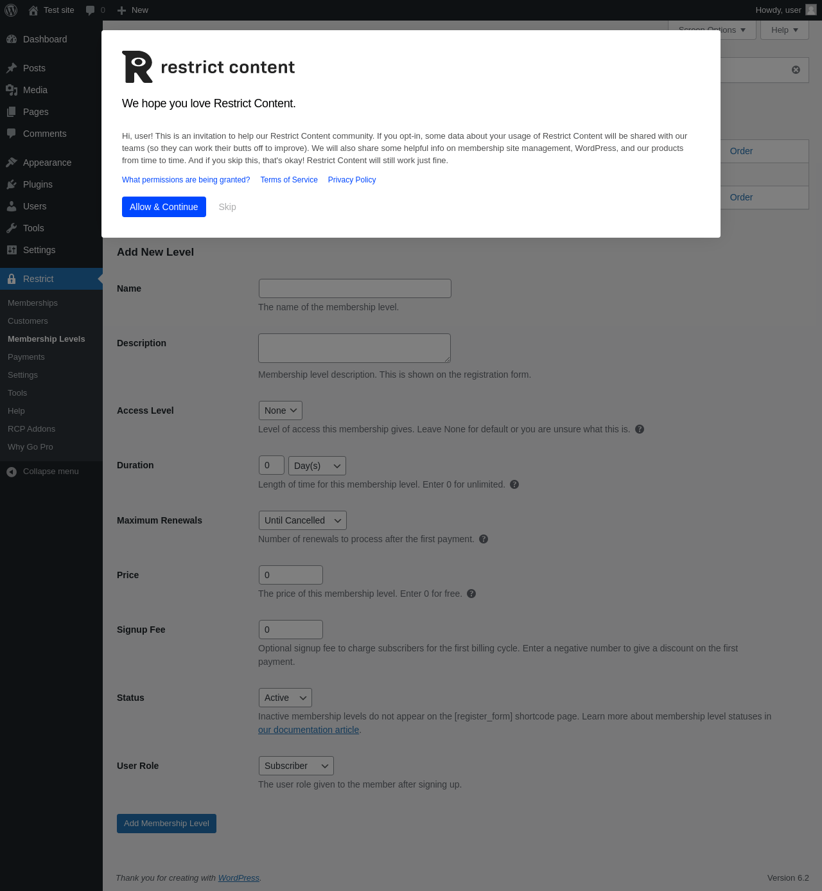Open RCP Addons submenu item
This screenshot has height=891, width=822.
click(31, 429)
